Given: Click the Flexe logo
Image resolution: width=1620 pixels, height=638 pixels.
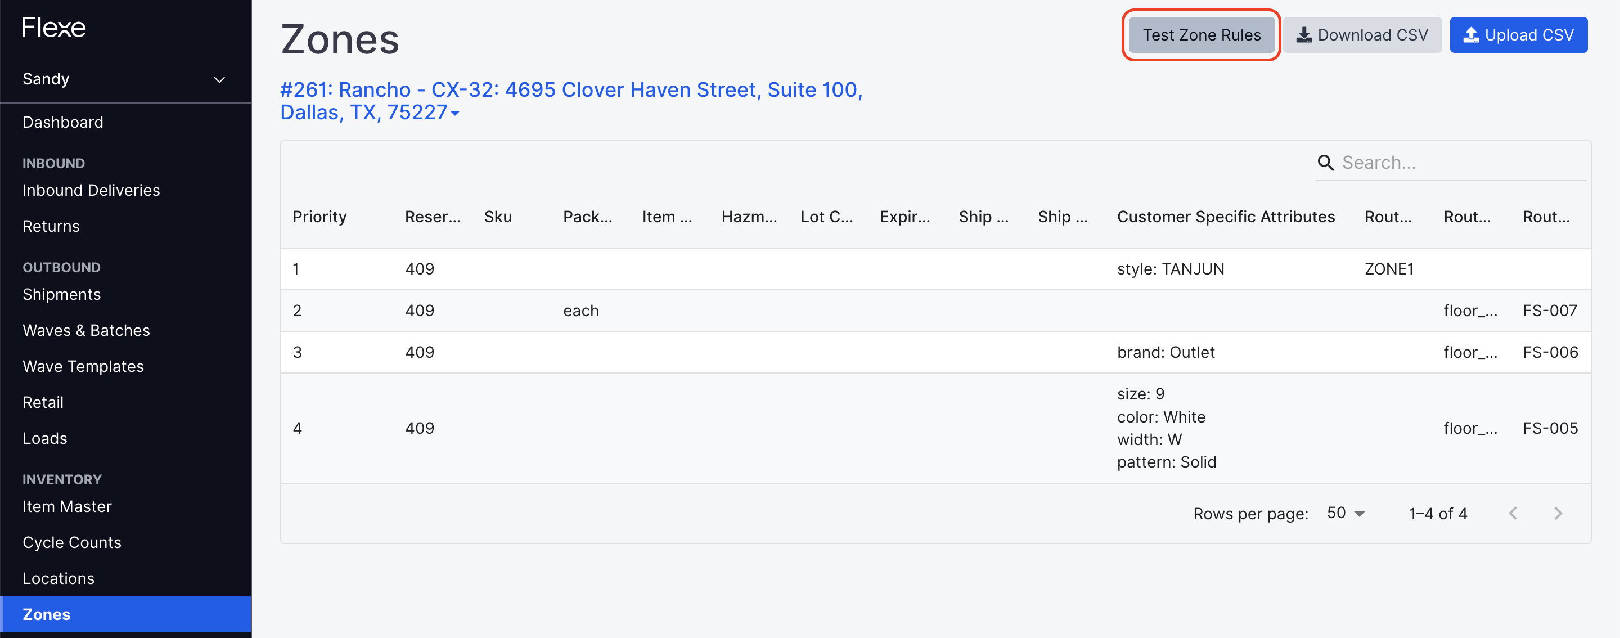Looking at the screenshot, I should click(53, 27).
